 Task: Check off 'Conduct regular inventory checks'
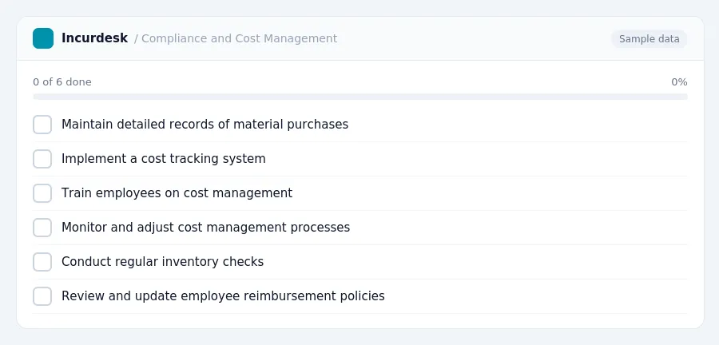point(42,262)
